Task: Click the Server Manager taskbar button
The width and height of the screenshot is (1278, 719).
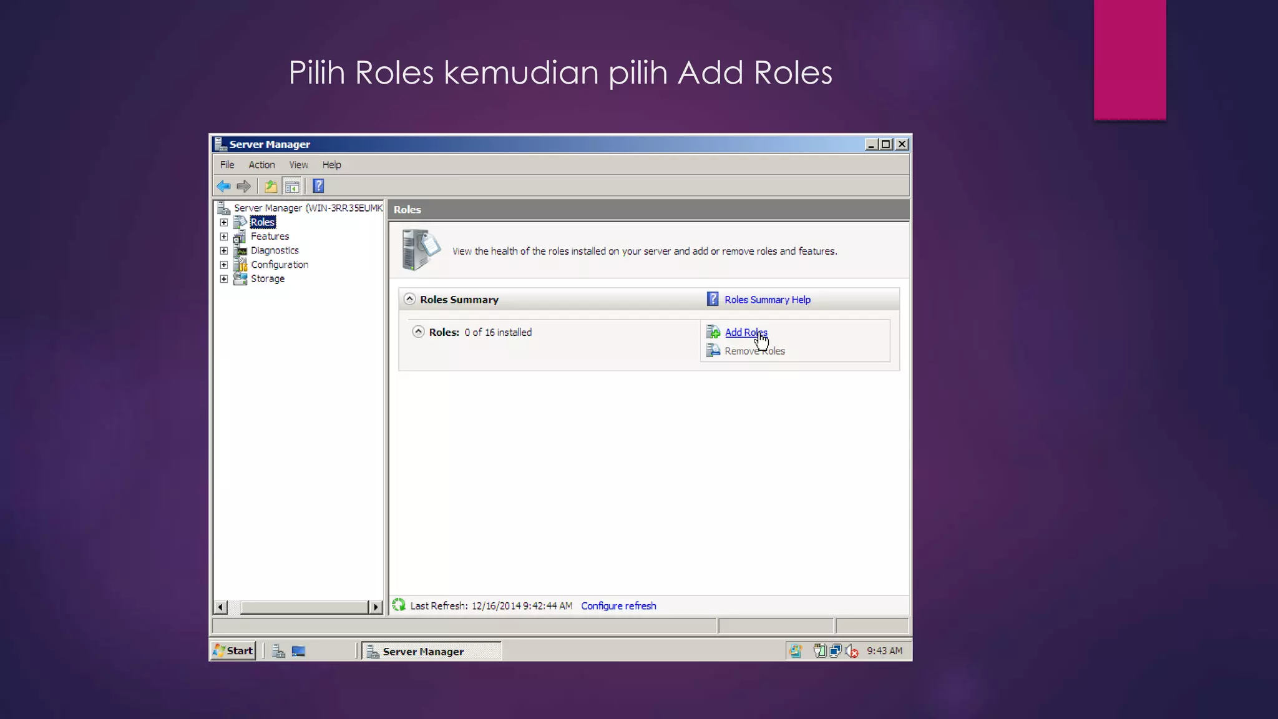Action: pos(432,651)
